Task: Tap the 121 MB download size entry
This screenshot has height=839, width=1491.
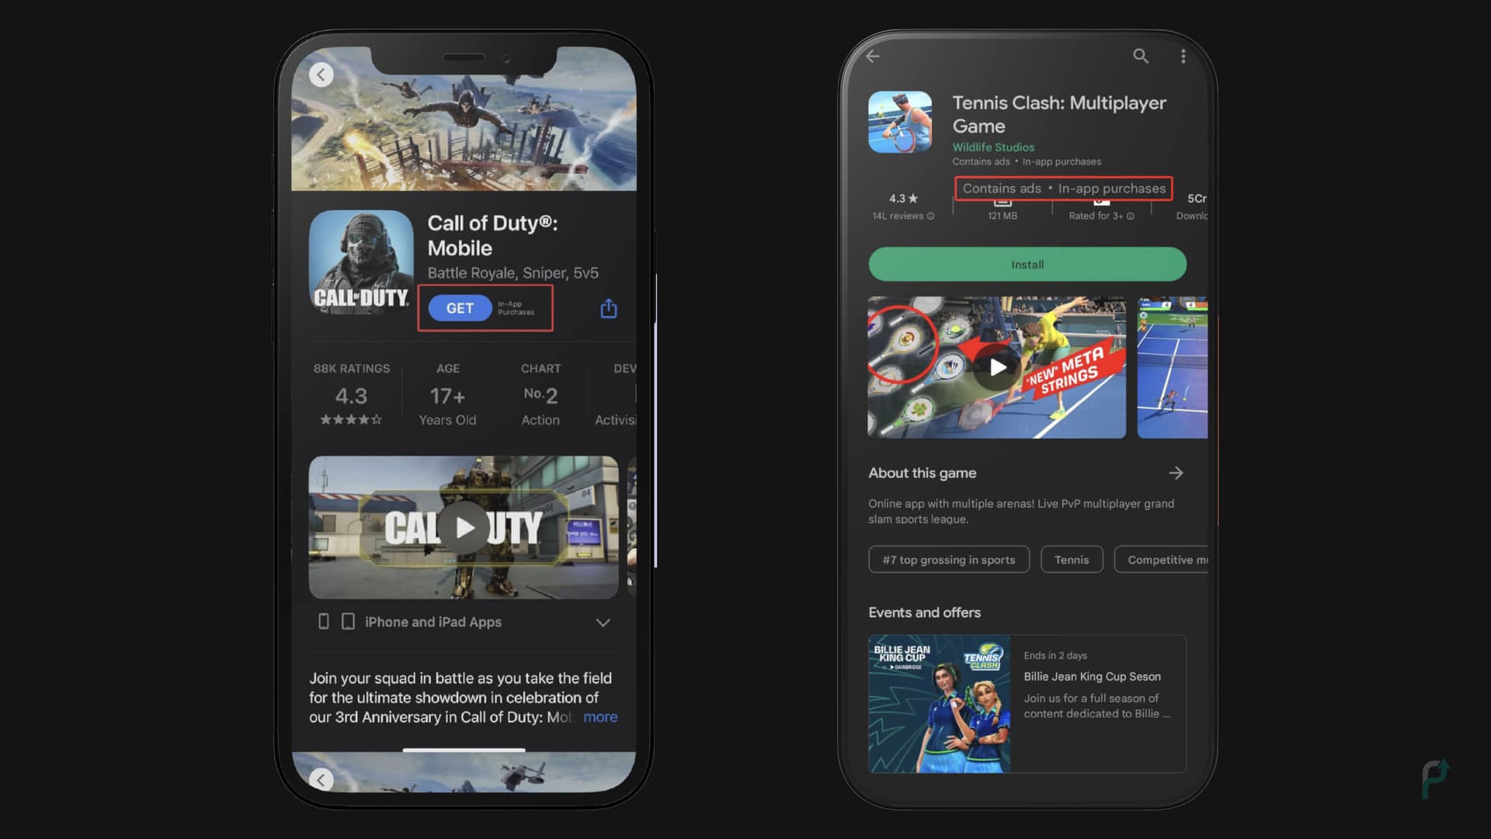Action: [x=1003, y=209]
